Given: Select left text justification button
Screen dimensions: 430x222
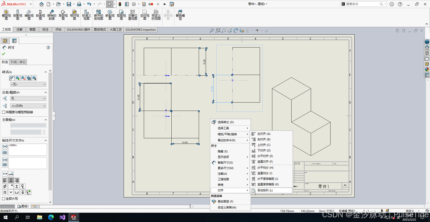Looking at the screenshot, I should (x=5, y=180).
